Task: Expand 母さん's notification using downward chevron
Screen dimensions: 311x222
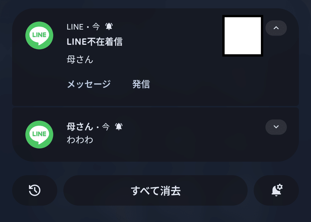Action: pos(276,127)
